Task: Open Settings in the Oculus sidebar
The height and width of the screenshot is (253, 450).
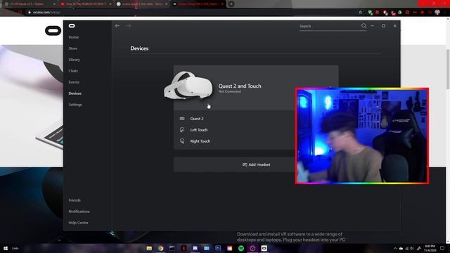Action: tap(75, 105)
